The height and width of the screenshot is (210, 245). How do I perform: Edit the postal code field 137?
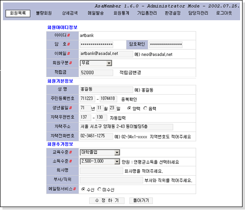click(x=85, y=118)
